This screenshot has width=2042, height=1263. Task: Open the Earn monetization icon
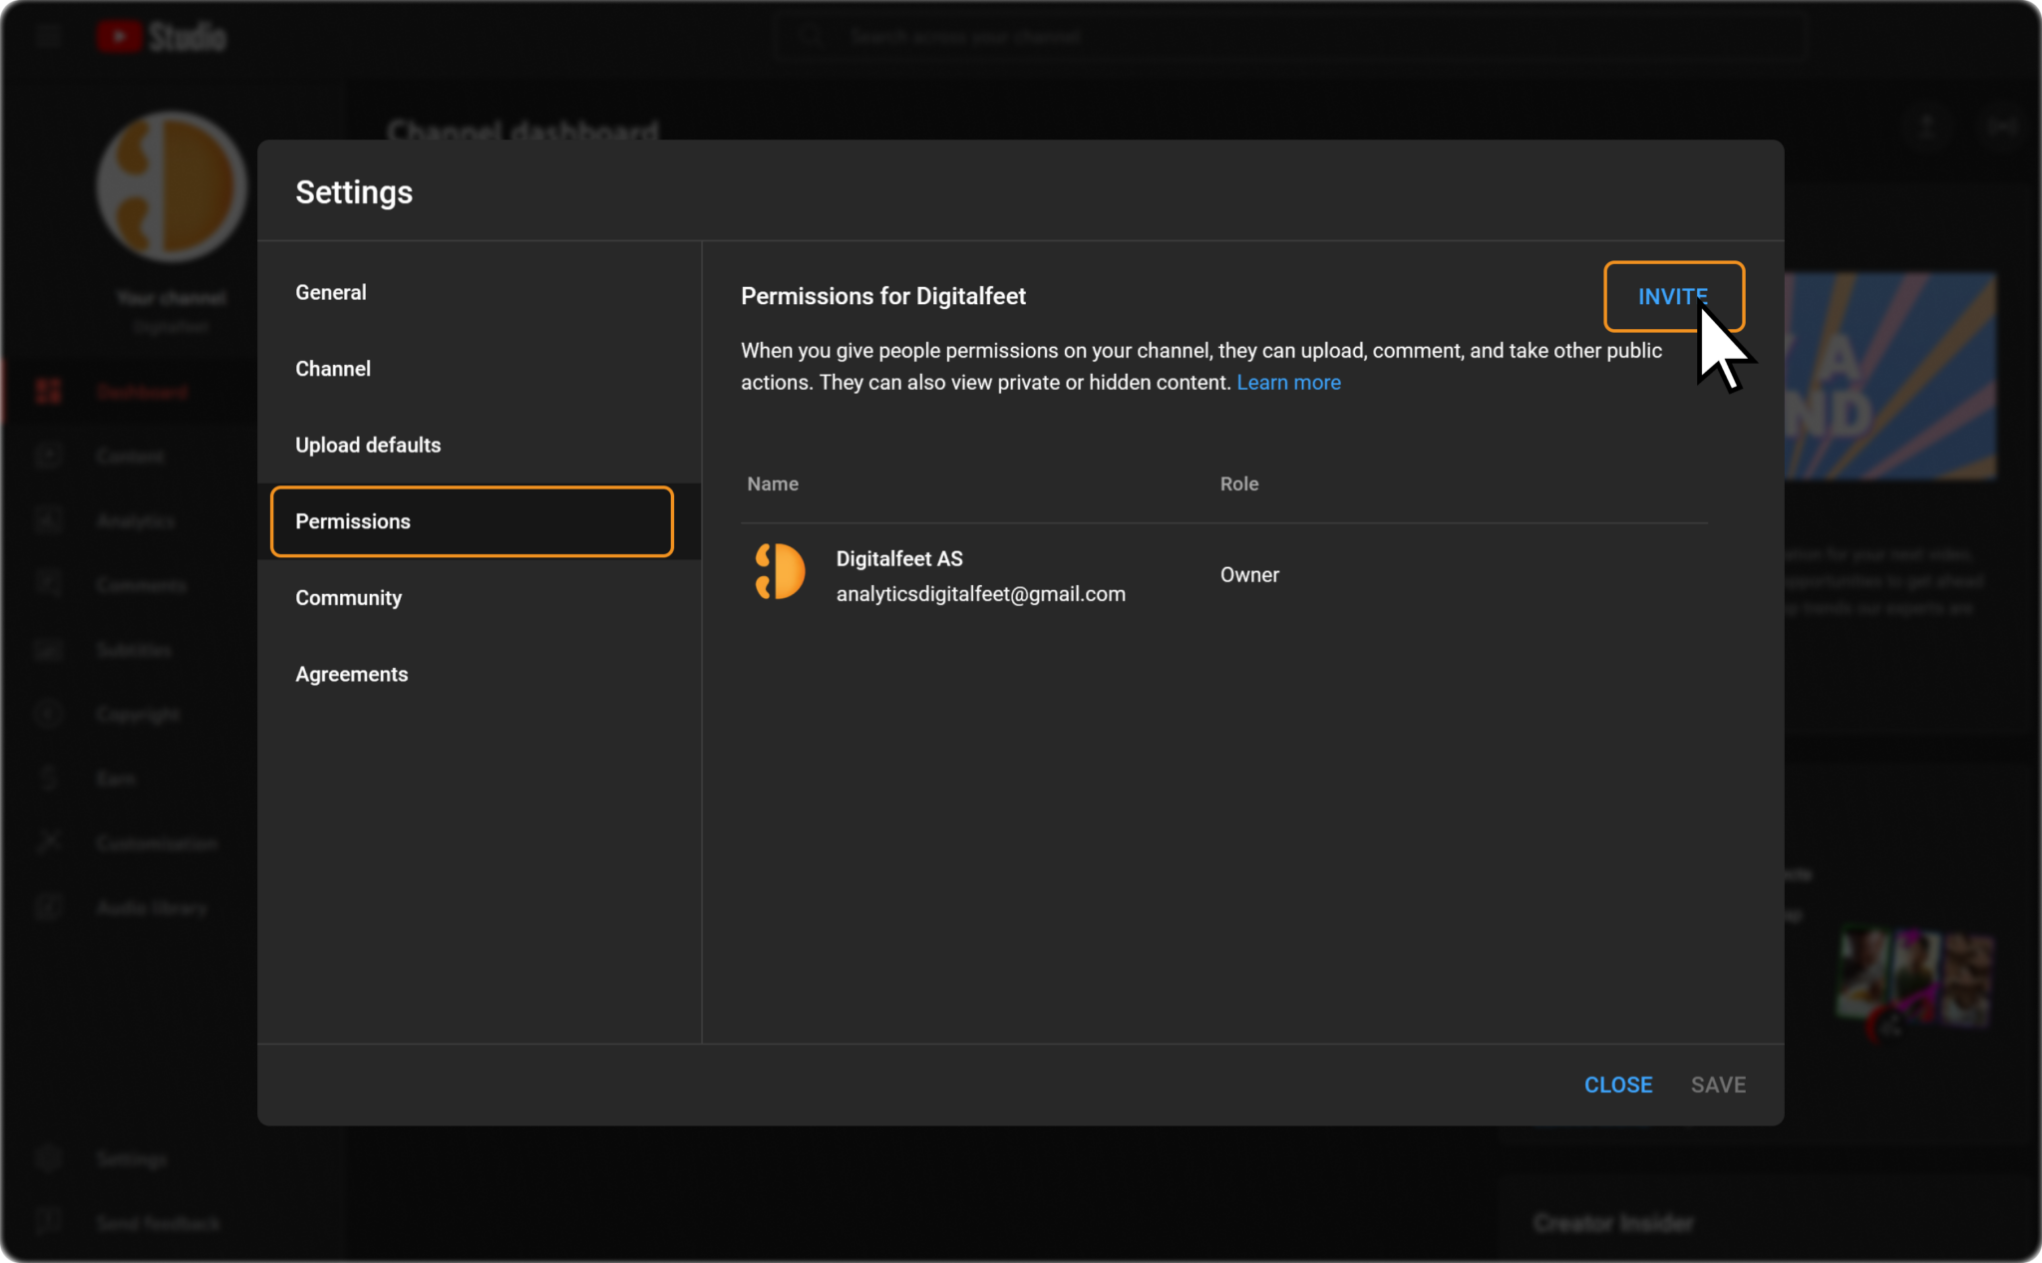tap(48, 779)
